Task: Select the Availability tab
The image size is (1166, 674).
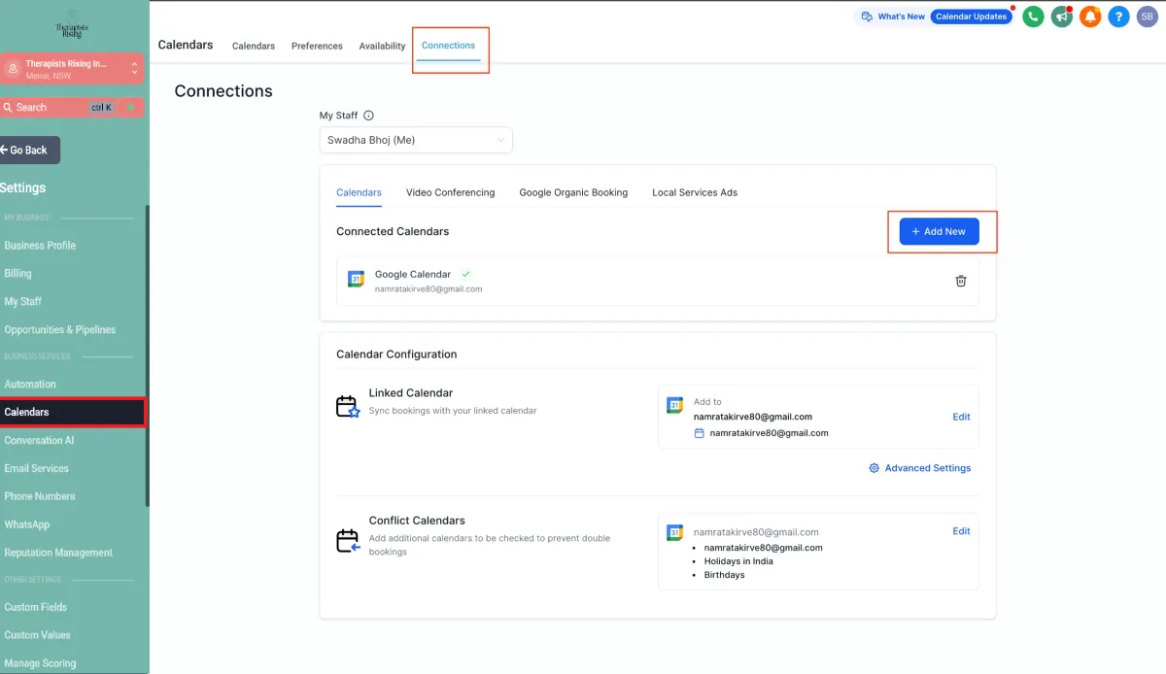Action: pyautogui.click(x=382, y=46)
